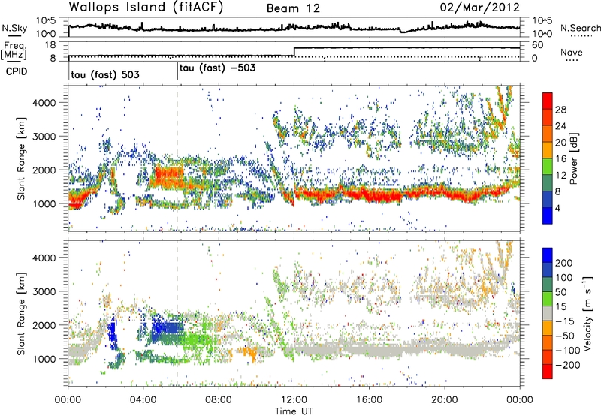This screenshot has width=601, height=416.
Task: Select the 'N.Sky' legend label
Action: click(14, 28)
